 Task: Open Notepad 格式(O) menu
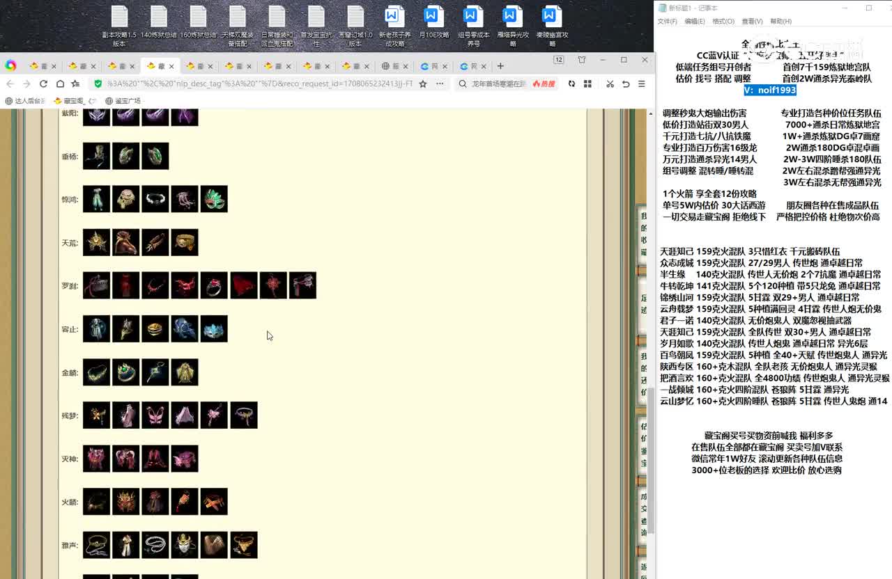pyautogui.click(x=723, y=22)
